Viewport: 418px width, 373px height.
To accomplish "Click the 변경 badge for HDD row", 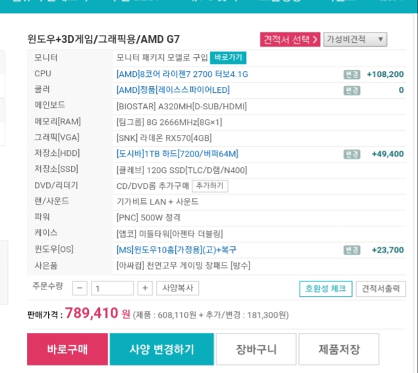I will [x=352, y=154].
